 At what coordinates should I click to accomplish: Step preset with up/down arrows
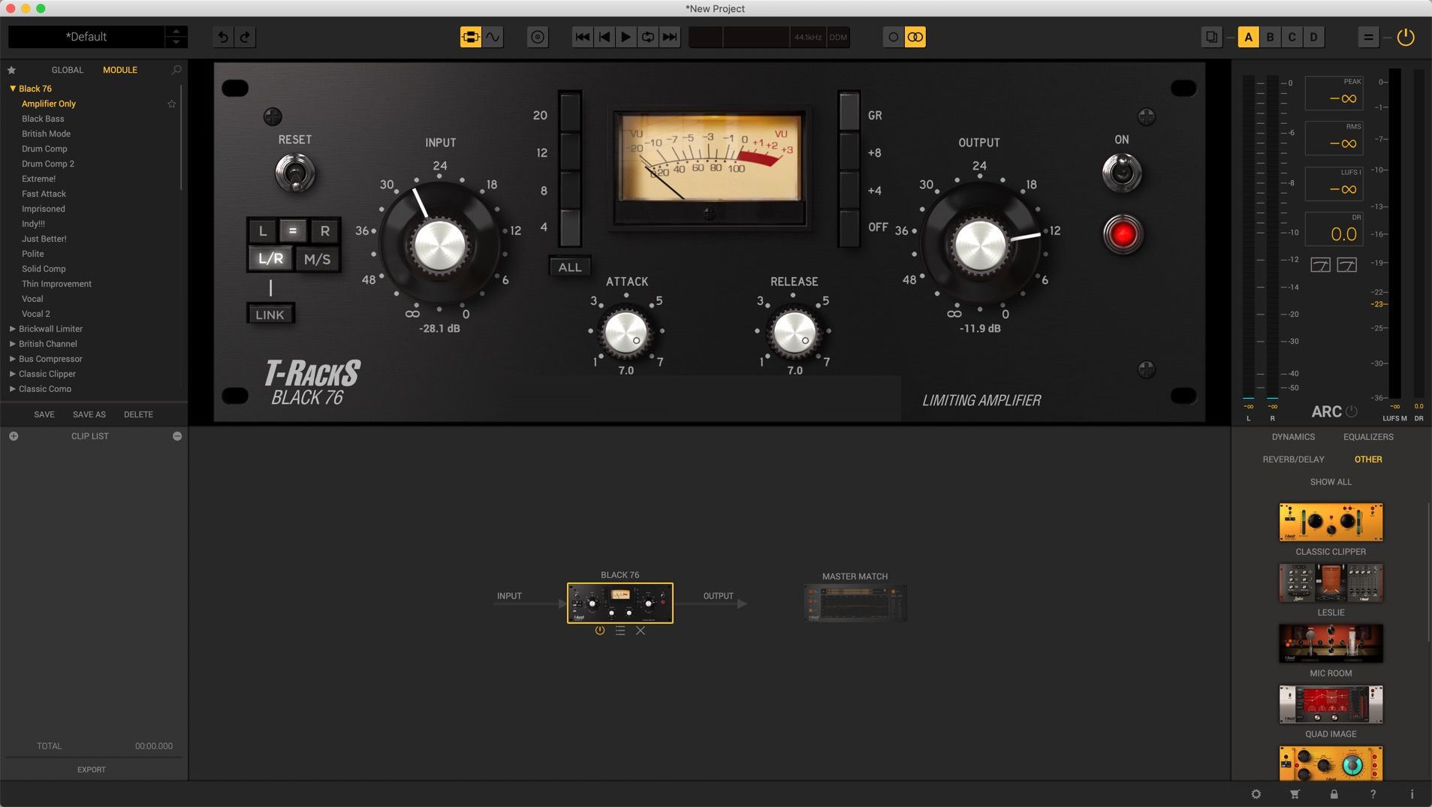(x=176, y=37)
